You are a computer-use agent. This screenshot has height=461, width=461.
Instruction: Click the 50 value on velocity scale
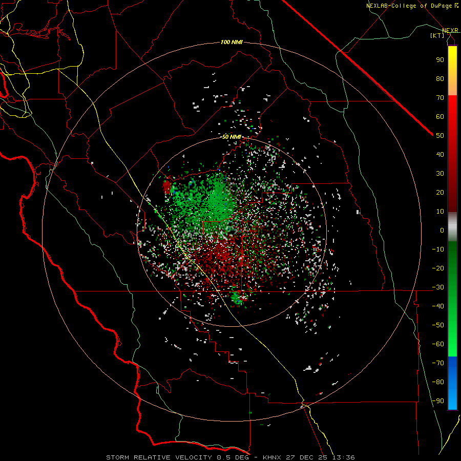click(x=440, y=136)
